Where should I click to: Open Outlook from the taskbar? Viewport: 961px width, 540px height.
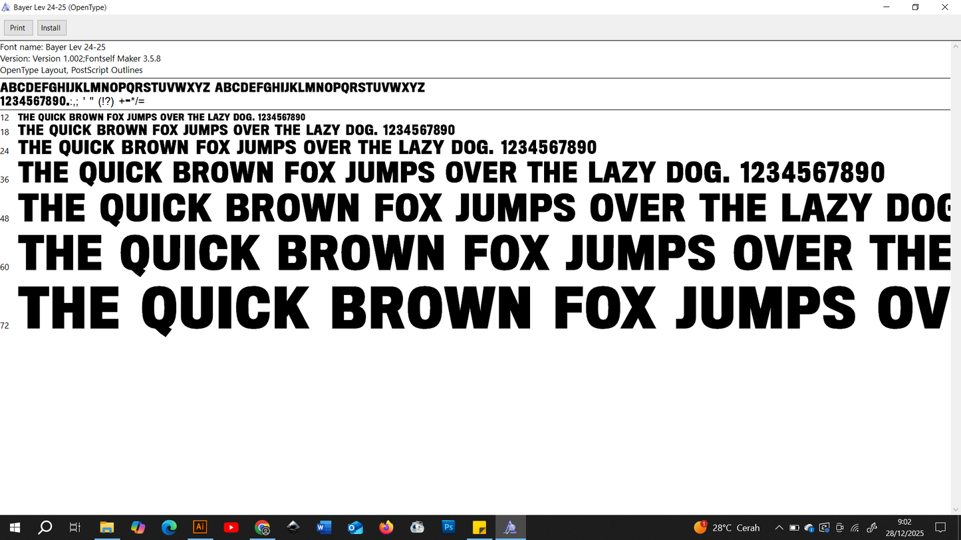point(355,527)
